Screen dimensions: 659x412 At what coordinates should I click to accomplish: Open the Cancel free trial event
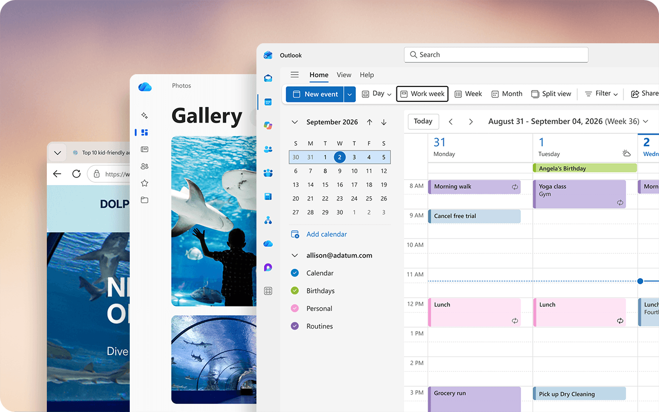474,216
